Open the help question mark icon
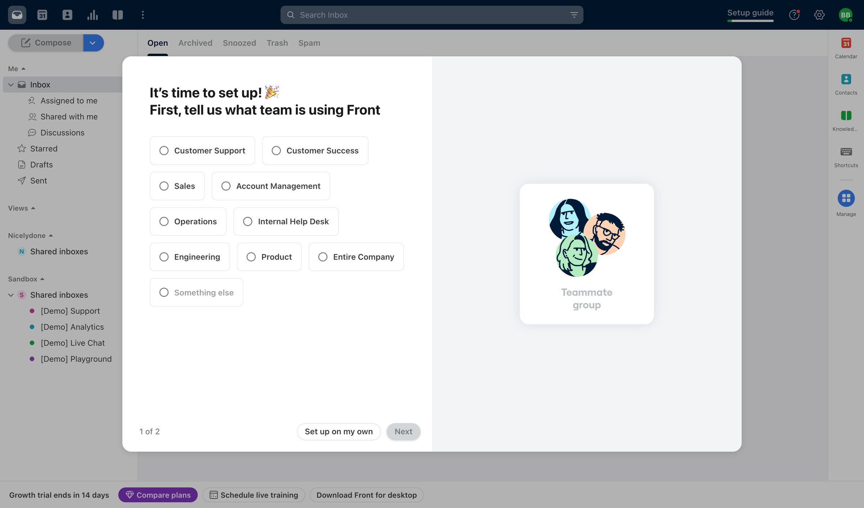Image resolution: width=864 pixels, height=508 pixels. point(794,15)
